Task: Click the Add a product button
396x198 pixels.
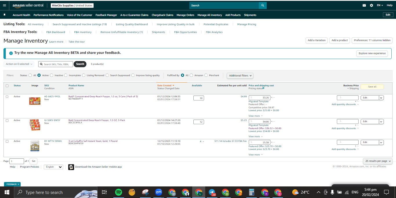Action: (x=340, y=40)
